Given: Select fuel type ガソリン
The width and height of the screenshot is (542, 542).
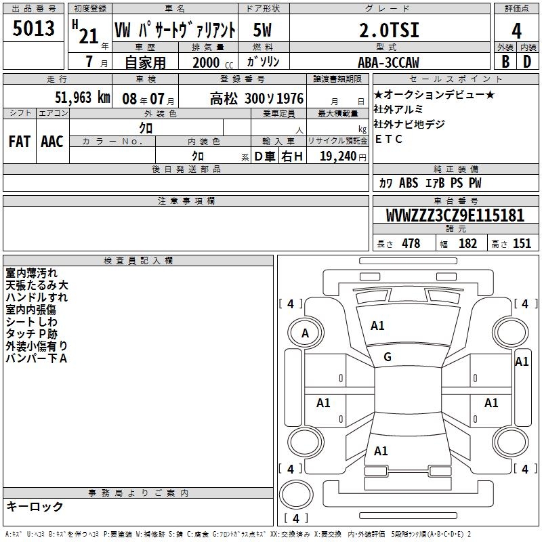Looking at the screenshot, I should tap(263, 62).
